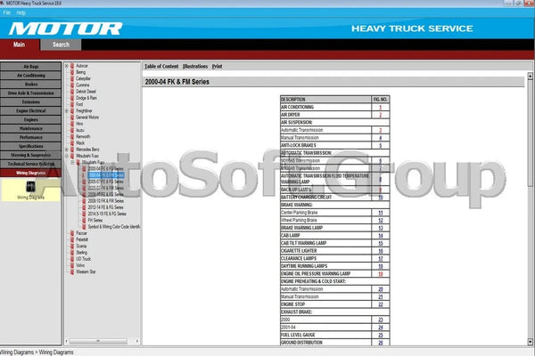
Task: Click the Western Star book icon
Action: pos(71,271)
